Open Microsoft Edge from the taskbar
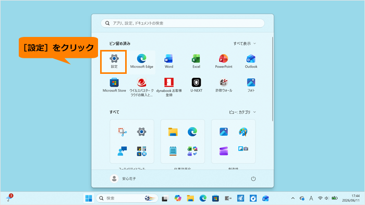 203,198
